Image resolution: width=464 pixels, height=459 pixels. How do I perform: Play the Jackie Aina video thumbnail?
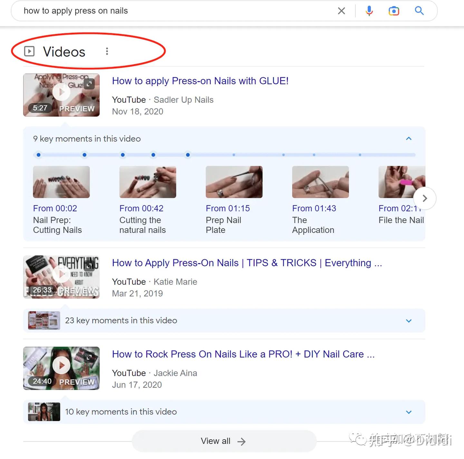tap(61, 365)
